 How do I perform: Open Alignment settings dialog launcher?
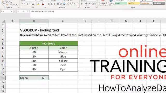click(79, 8)
